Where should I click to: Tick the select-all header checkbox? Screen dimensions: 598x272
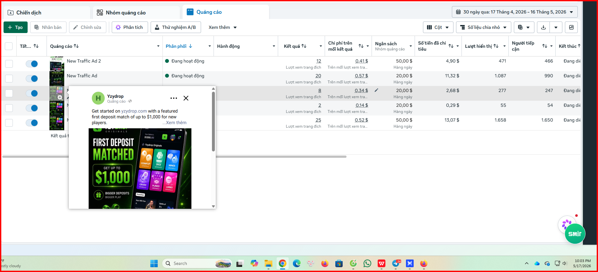[x=9, y=46]
